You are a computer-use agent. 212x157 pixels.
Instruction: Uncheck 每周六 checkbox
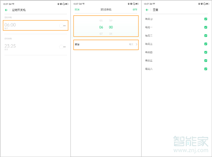206,69
